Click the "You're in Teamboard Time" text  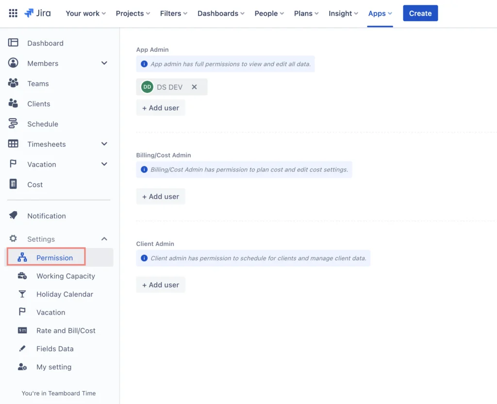[x=59, y=393]
